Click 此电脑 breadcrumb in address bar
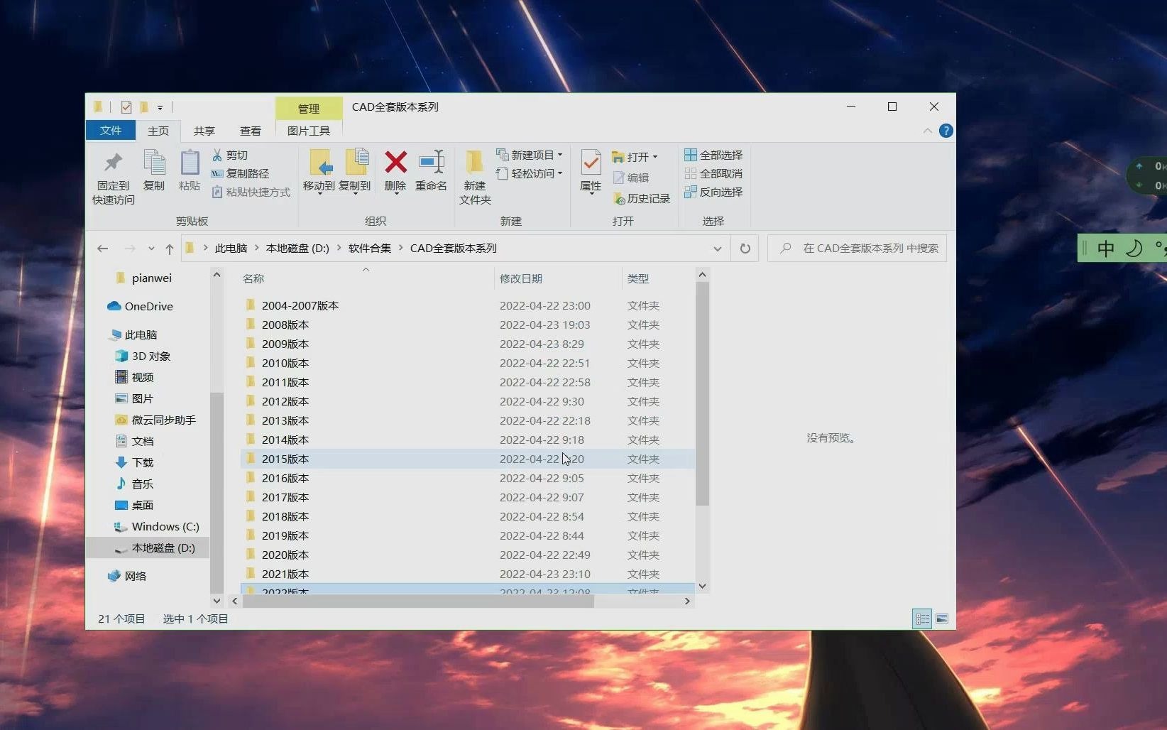Viewport: 1167px width, 730px height. pyautogui.click(x=231, y=248)
